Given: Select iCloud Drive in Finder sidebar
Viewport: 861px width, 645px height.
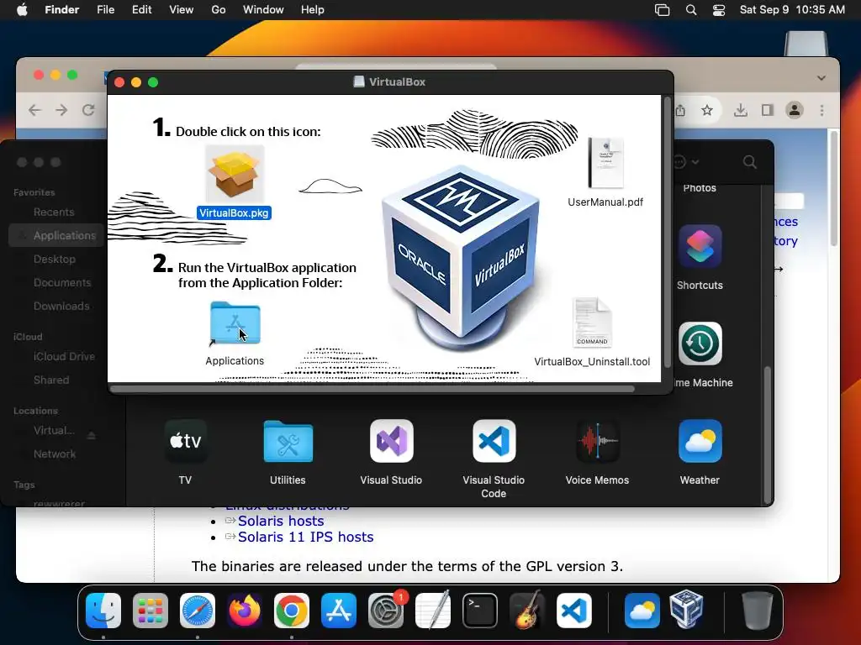Looking at the screenshot, I should pyautogui.click(x=64, y=357).
